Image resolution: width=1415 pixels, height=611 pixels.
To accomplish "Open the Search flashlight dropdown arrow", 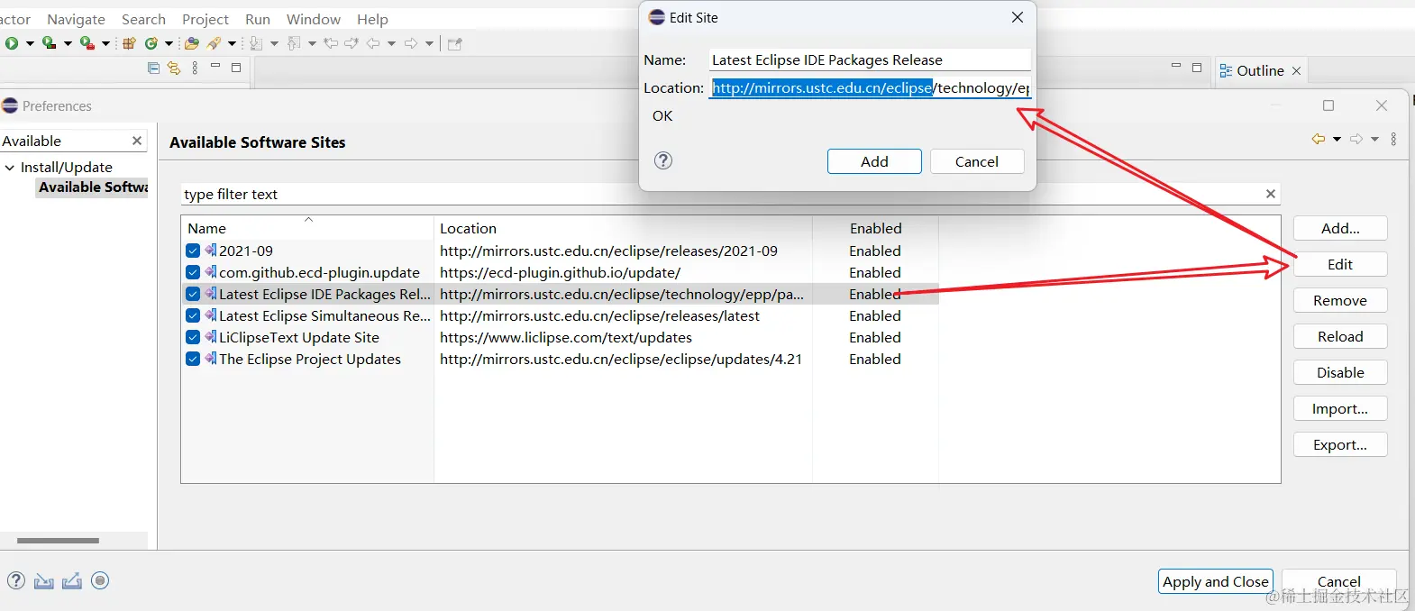I will pos(232,43).
